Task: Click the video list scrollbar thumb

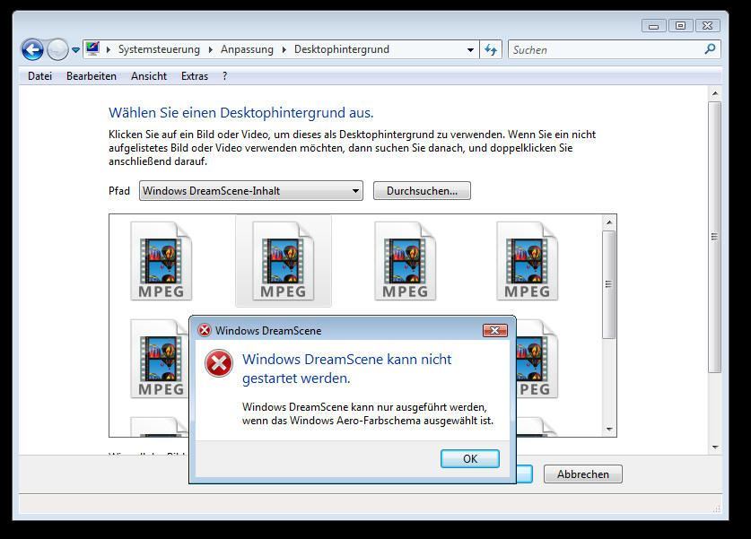Action: click(x=608, y=284)
